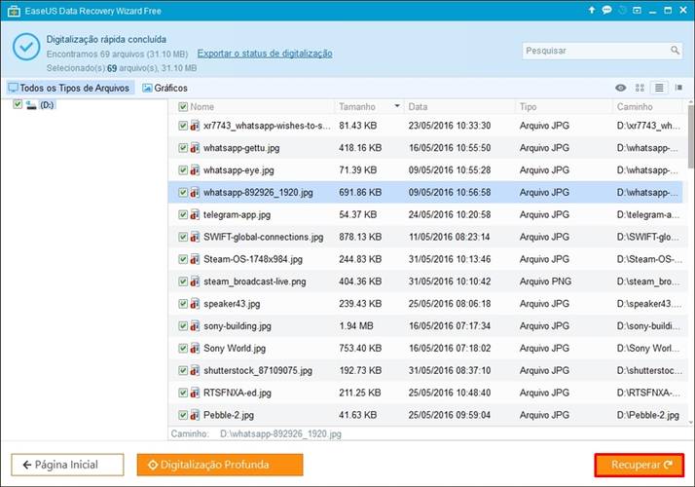This screenshot has width=695, height=487.
Task: Click path D:\Pebble-2.jpg cell
Action: coord(647,415)
